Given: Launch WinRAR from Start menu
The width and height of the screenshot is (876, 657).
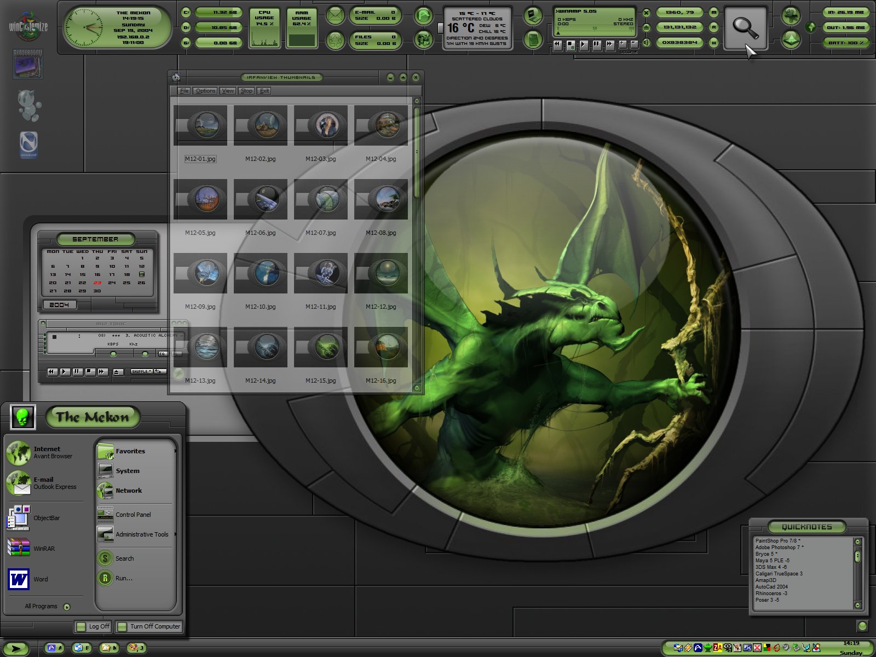Looking at the screenshot, I should (x=44, y=549).
